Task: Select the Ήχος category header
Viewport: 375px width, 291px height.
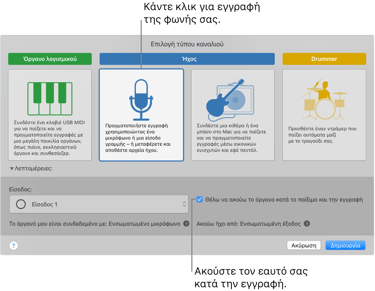Action: click(187, 58)
